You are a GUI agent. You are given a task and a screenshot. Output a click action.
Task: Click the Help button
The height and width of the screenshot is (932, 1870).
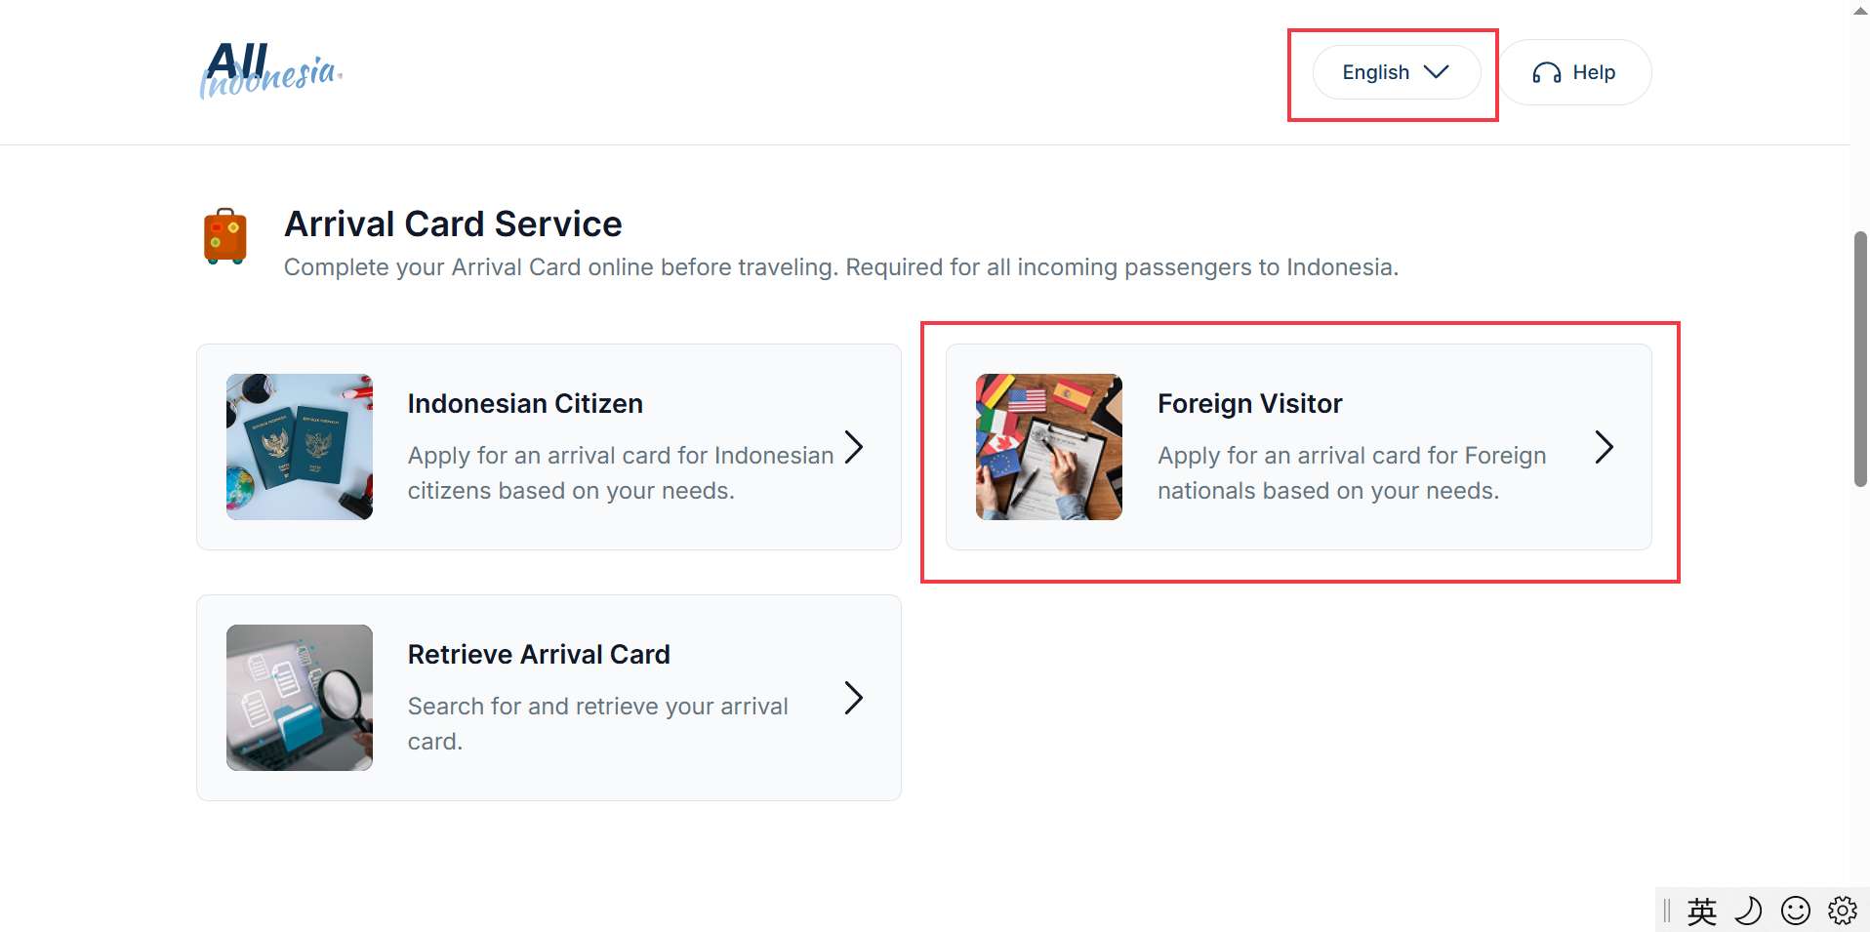[1575, 71]
